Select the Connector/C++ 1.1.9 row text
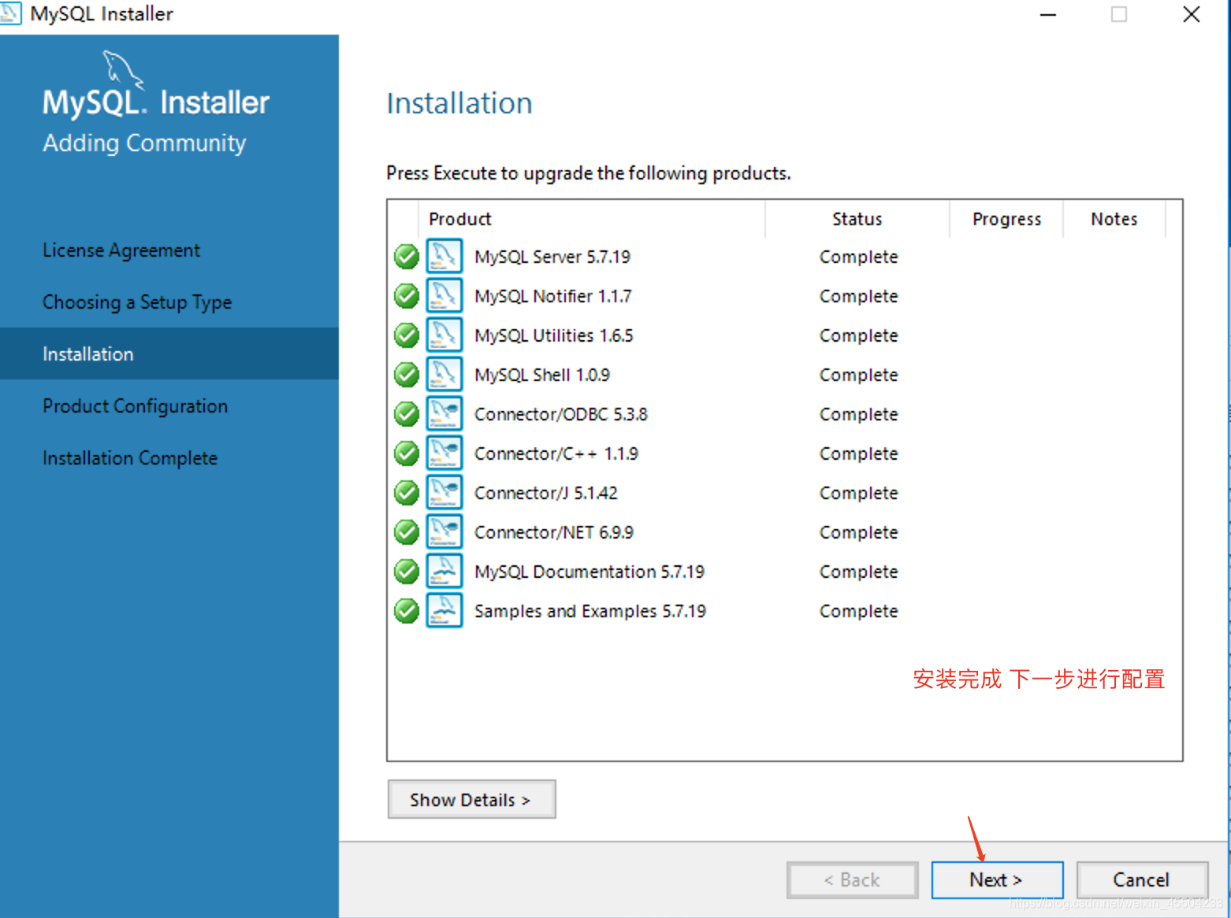 click(x=556, y=453)
